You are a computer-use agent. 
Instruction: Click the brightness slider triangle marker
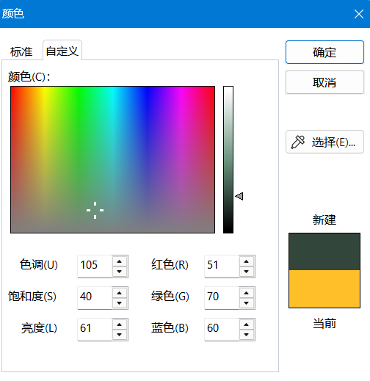pyautogui.click(x=239, y=196)
